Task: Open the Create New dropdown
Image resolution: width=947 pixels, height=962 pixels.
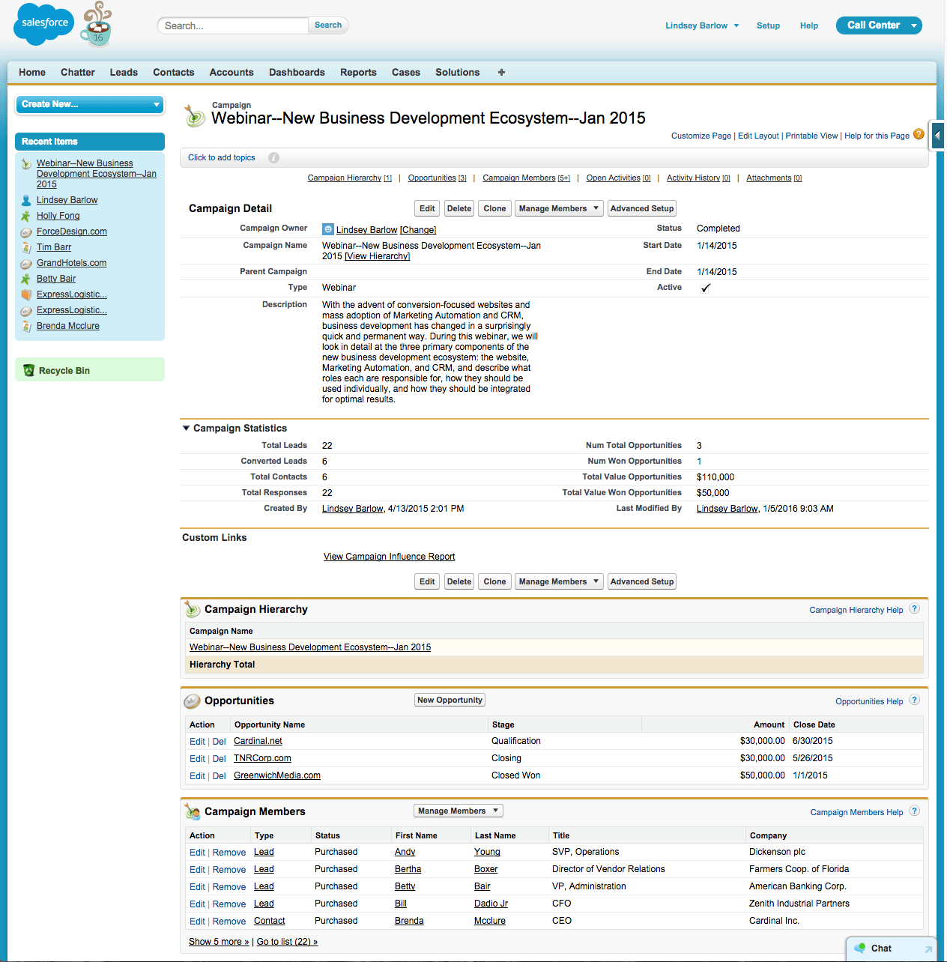Action: tap(89, 104)
